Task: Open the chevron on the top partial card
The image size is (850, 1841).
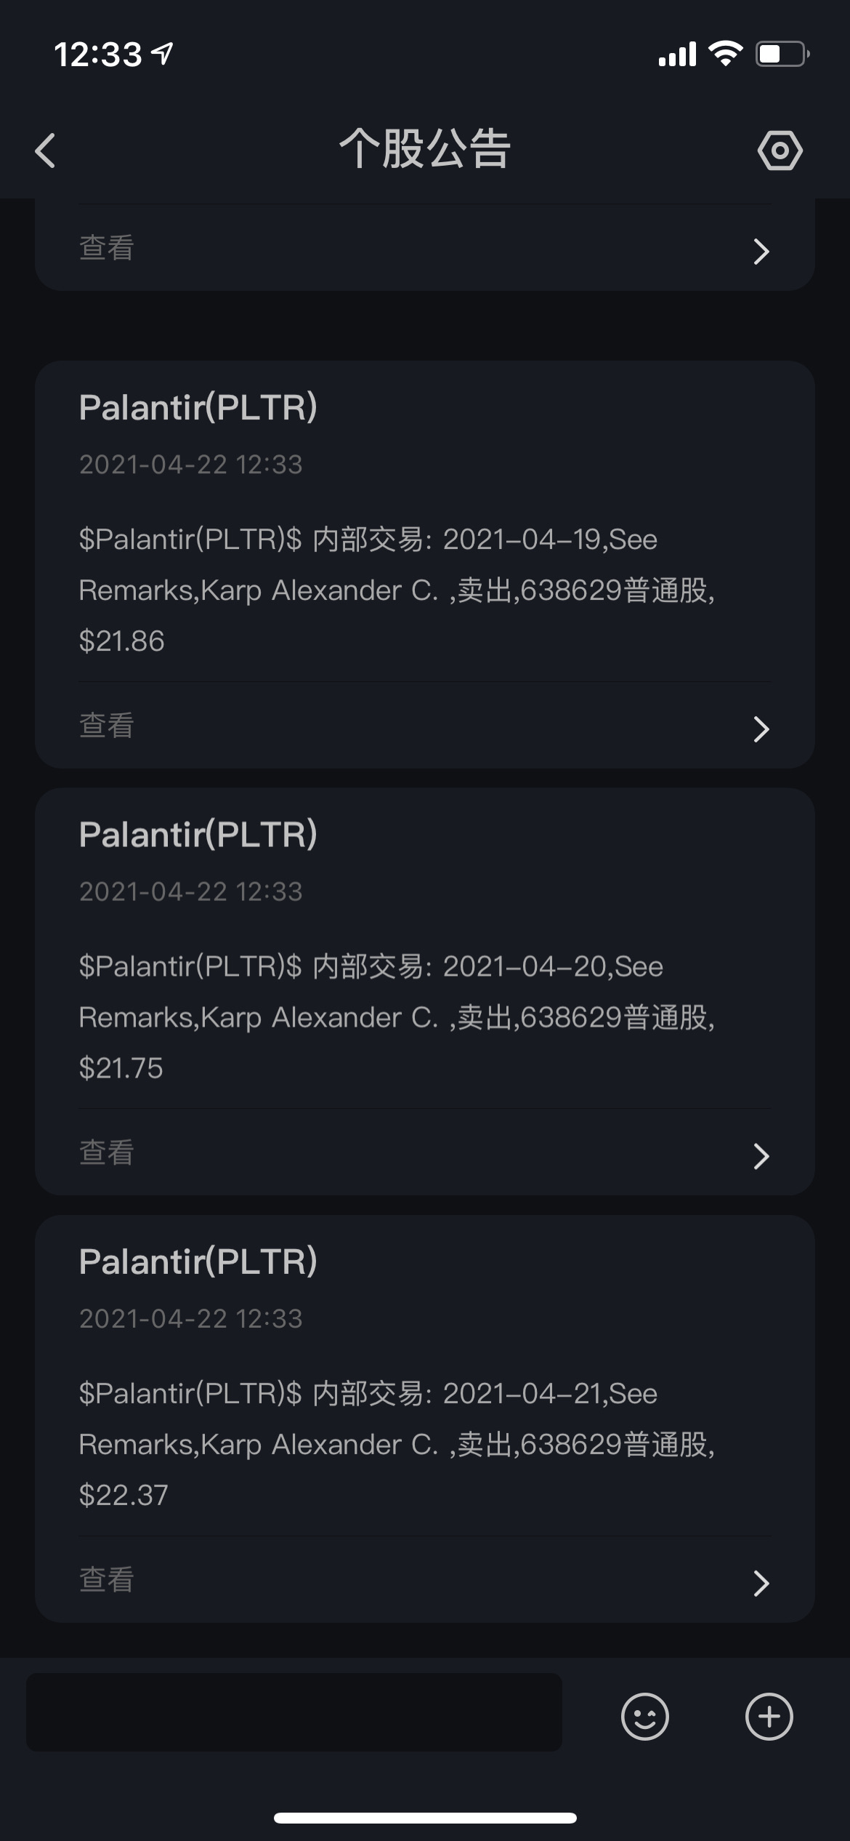Action: tap(761, 251)
